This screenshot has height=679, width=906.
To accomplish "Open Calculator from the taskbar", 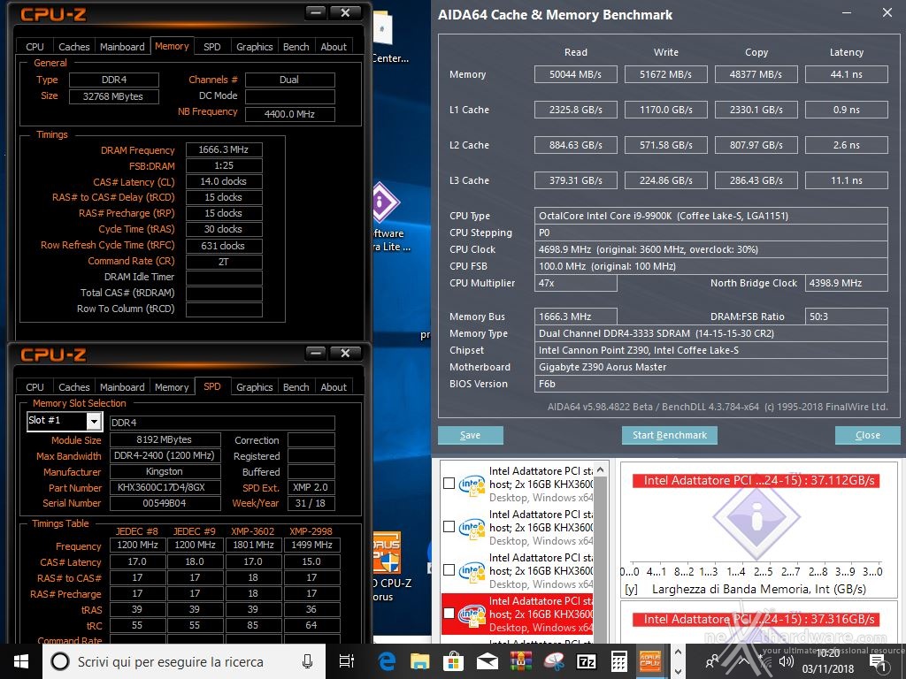I will click(618, 661).
